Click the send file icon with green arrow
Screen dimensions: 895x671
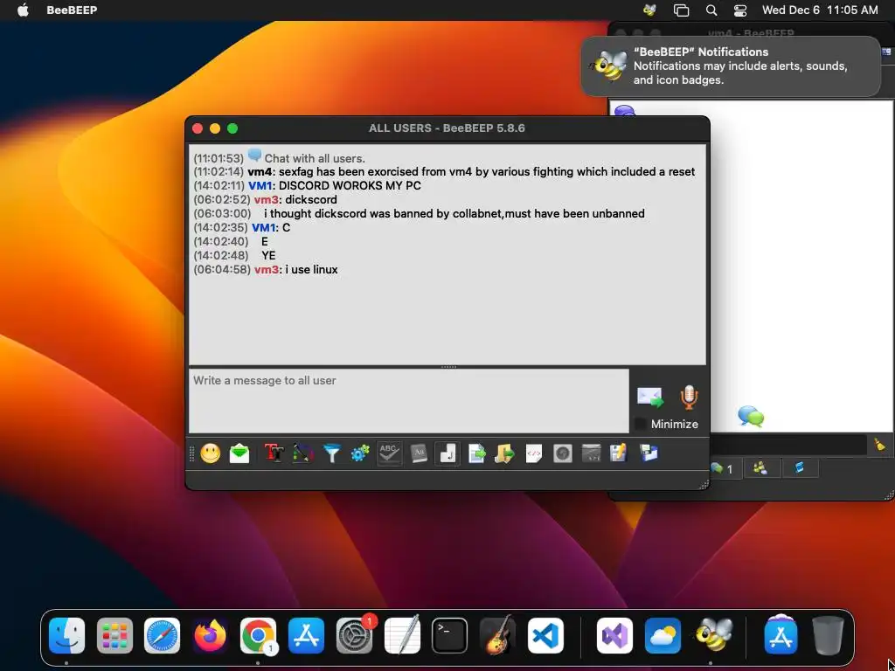click(x=476, y=453)
